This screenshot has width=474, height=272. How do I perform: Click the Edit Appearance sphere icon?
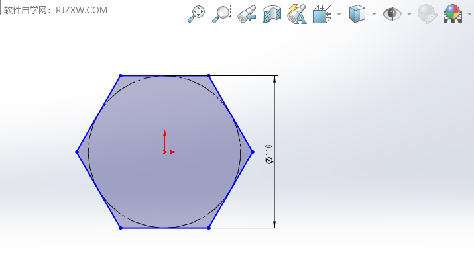pyautogui.click(x=427, y=14)
